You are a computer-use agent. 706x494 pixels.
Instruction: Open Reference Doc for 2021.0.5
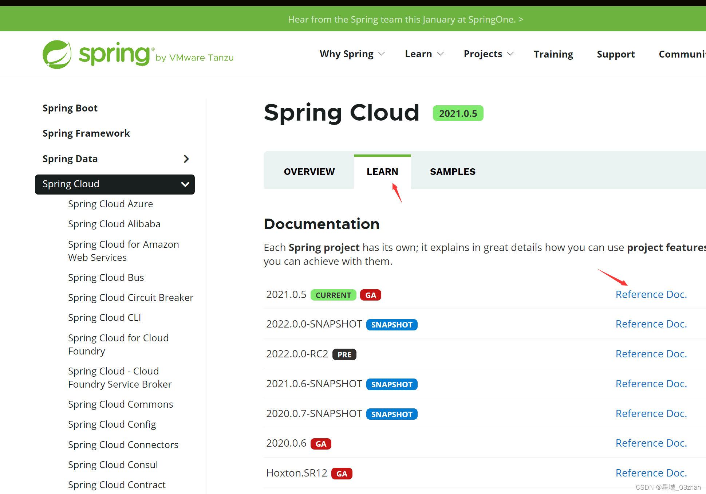coord(652,294)
